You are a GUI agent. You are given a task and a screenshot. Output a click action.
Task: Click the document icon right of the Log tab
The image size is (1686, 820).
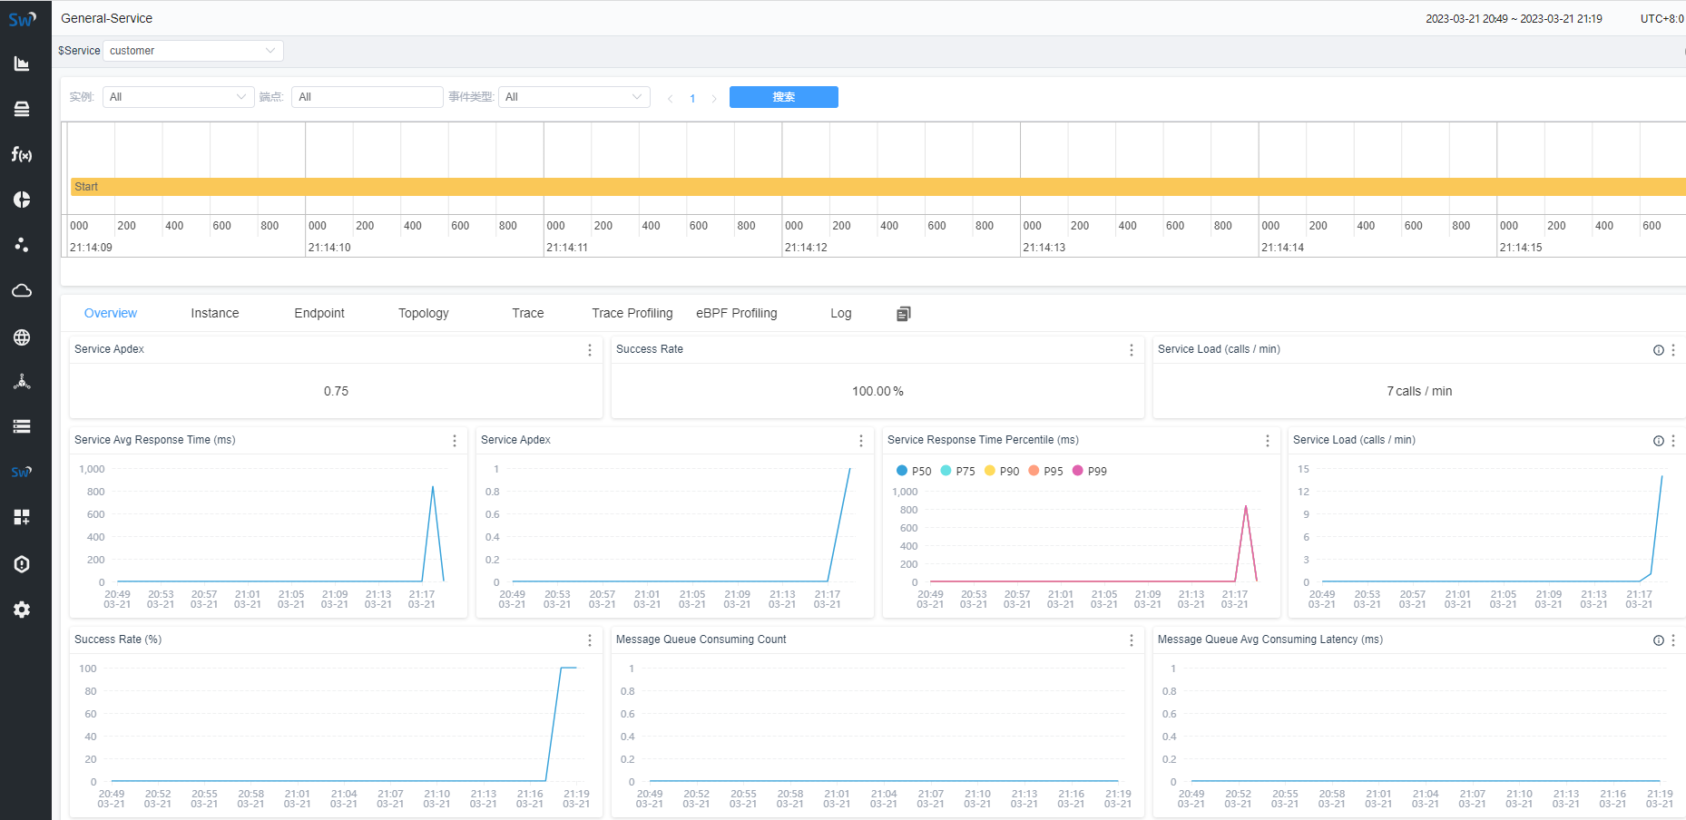[x=903, y=314]
